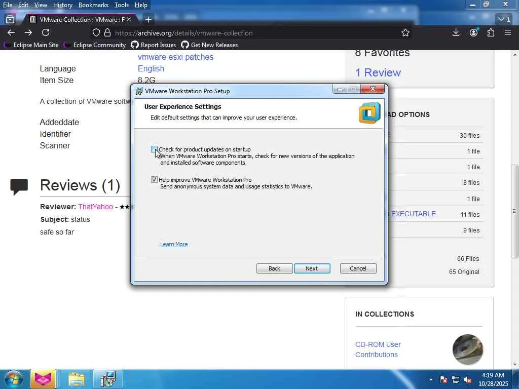Image resolution: width=519 pixels, height=389 pixels.
Task: Open Eclipse Main Site bookmark
Action: coord(32,45)
